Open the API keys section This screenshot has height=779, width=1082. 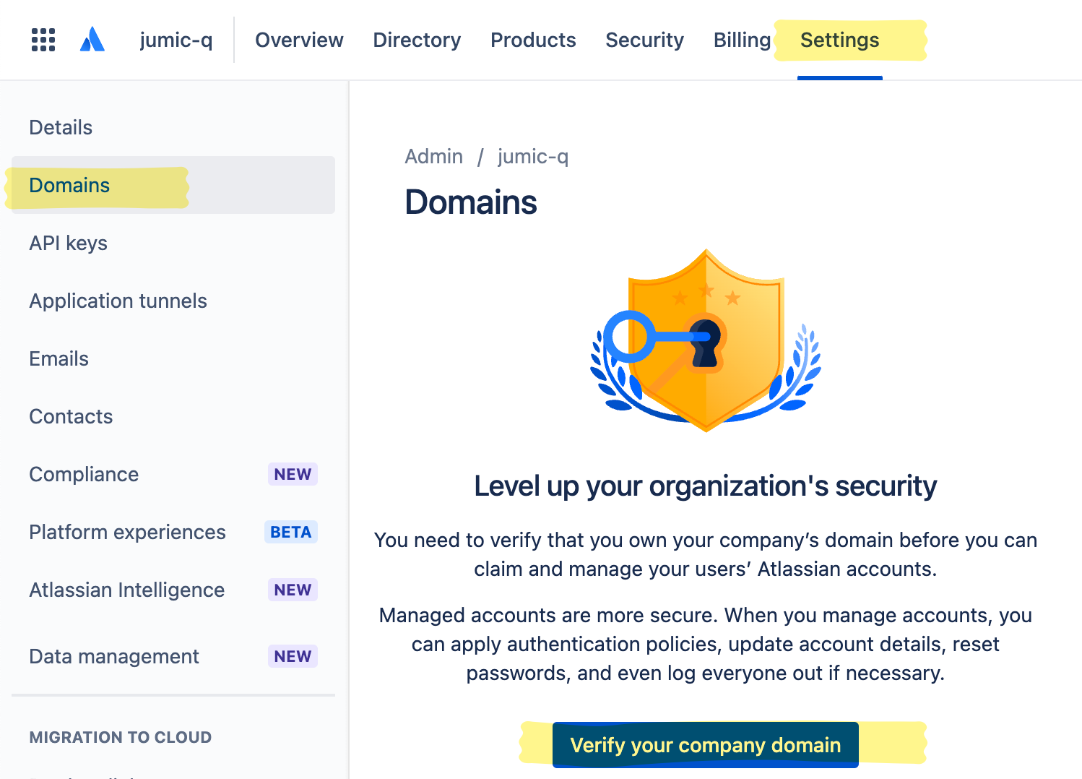pos(68,243)
